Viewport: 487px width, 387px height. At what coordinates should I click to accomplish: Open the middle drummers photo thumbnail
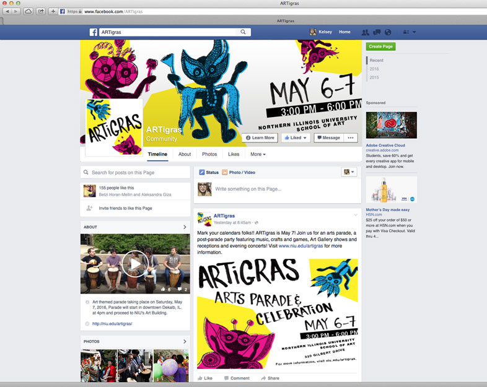[135, 365]
